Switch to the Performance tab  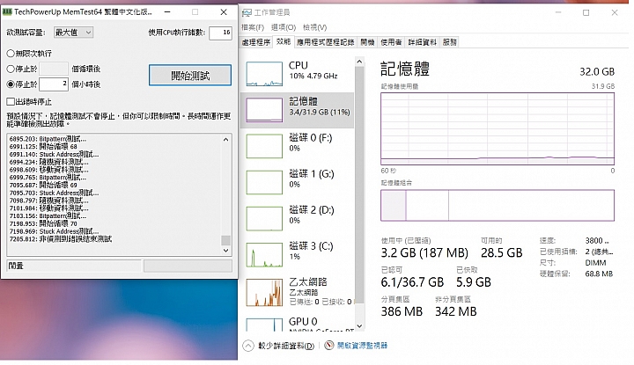pos(284,41)
